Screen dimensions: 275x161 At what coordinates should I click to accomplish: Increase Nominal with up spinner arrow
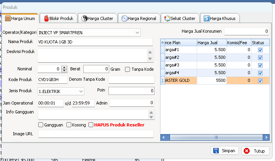64,67
